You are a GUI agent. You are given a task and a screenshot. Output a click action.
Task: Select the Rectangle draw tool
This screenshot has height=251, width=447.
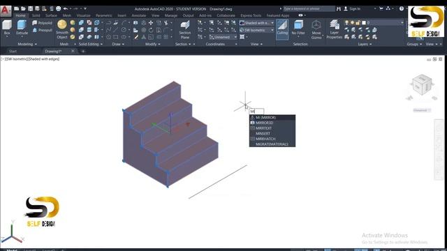tap(115, 37)
